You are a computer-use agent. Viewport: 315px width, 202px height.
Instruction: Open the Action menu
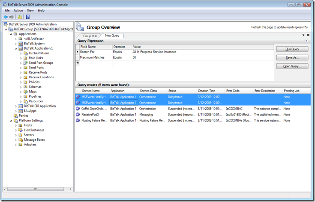(x=18, y=10)
